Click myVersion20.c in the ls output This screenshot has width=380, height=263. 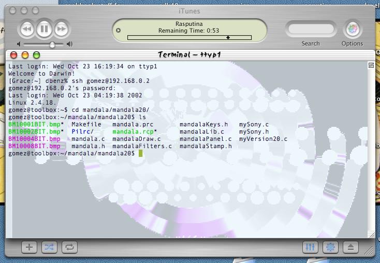click(263, 139)
